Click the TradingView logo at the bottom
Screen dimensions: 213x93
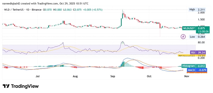tap(21, 86)
